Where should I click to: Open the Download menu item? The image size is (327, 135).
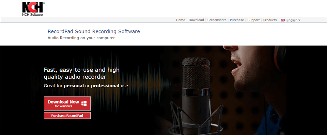pos(196,20)
